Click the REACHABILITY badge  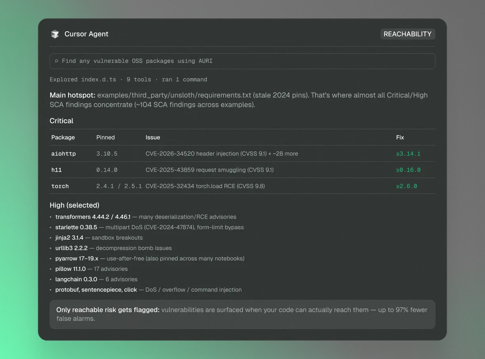click(408, 34)
